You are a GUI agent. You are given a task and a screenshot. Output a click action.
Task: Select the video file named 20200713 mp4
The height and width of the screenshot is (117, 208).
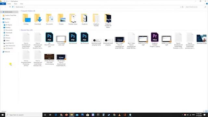166,40
